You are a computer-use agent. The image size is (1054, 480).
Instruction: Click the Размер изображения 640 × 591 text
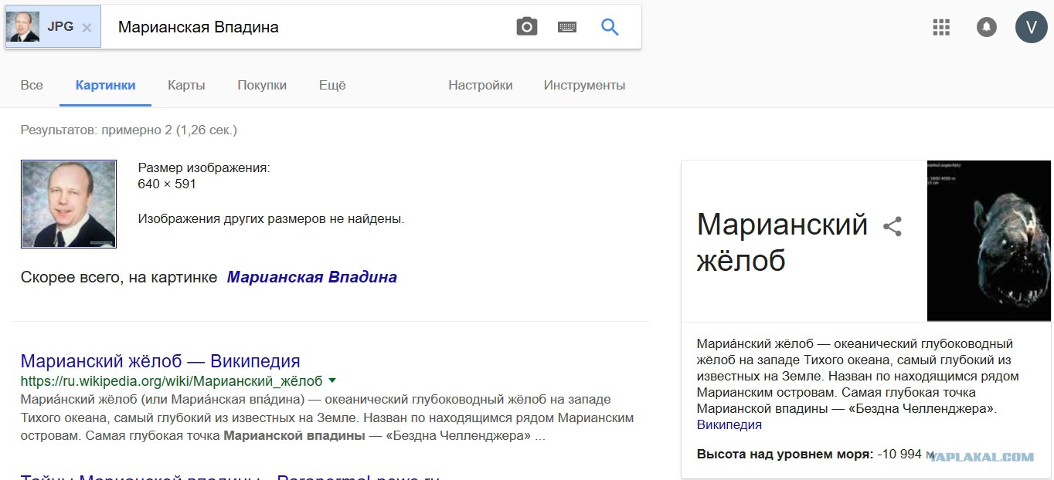click(x=204, y=176)
